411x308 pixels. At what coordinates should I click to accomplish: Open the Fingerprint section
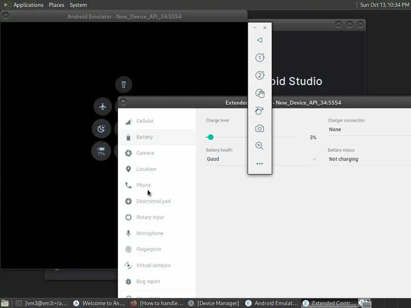point(157,249)
